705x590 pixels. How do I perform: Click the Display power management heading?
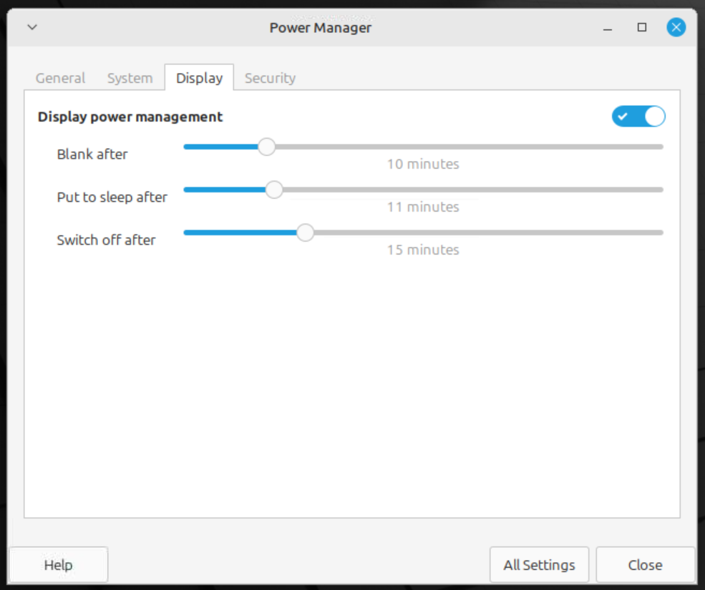tap(130, 117)
